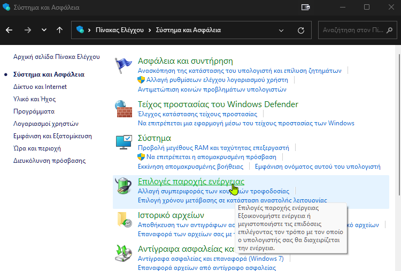Click the Forward arrow button
The height and width of the screenshot is (271, 401).
point(28,30)
